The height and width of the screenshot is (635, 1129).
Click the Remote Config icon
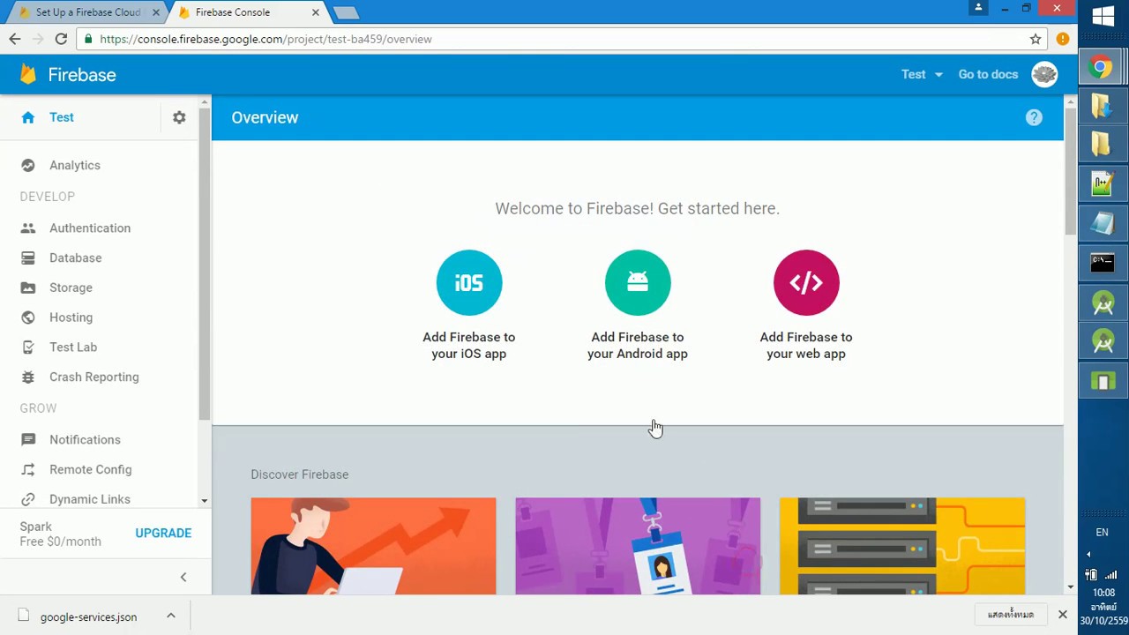tap(28, 469)
